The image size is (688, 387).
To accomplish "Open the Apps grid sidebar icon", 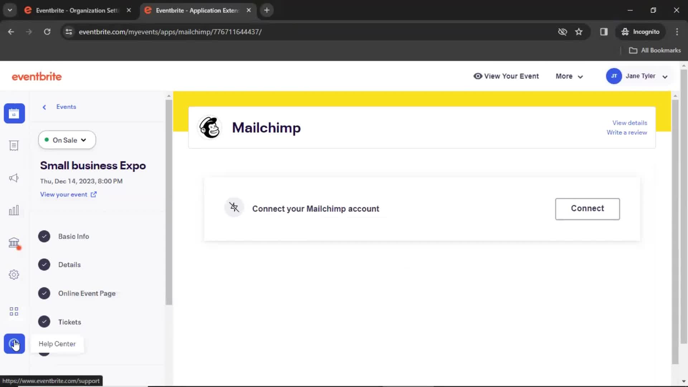I will pos(14,311).
